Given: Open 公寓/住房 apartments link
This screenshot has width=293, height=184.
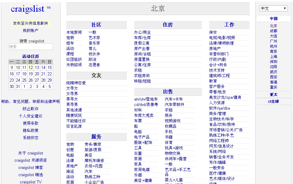Looking at the screenshot, I should (142, 65).
